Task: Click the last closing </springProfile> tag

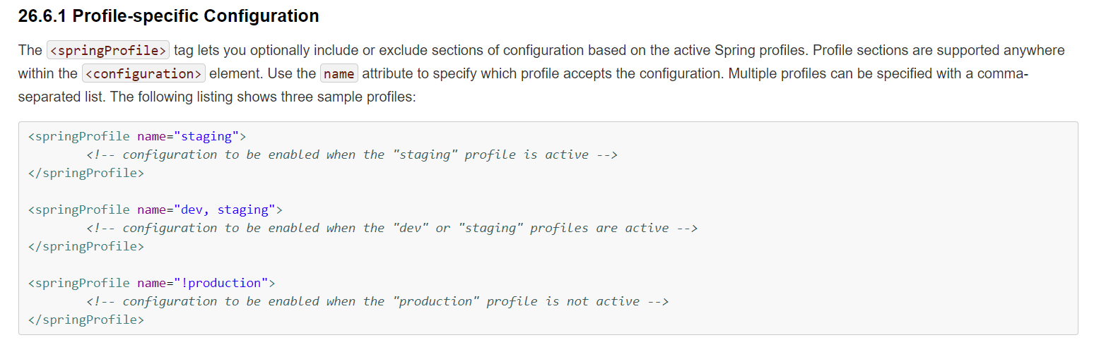Action: click(86, 320)
